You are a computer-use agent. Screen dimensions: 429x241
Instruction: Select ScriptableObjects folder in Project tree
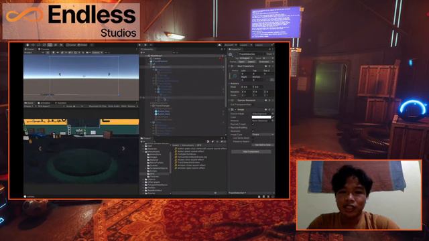tap(158, 168)
